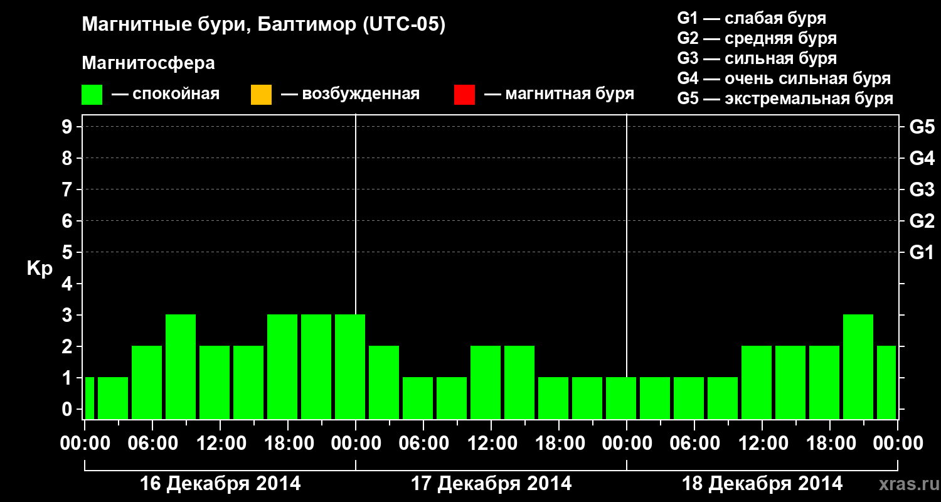The height and width of the screenshot is (502, 941).
Task: Click the 12:00 tick label above 18 Декабря
Action: 762,444
